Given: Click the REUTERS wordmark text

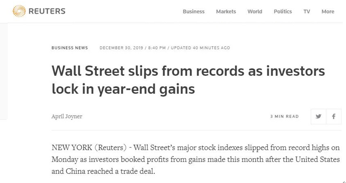Looking at the screenshot, I should (47, 11).
